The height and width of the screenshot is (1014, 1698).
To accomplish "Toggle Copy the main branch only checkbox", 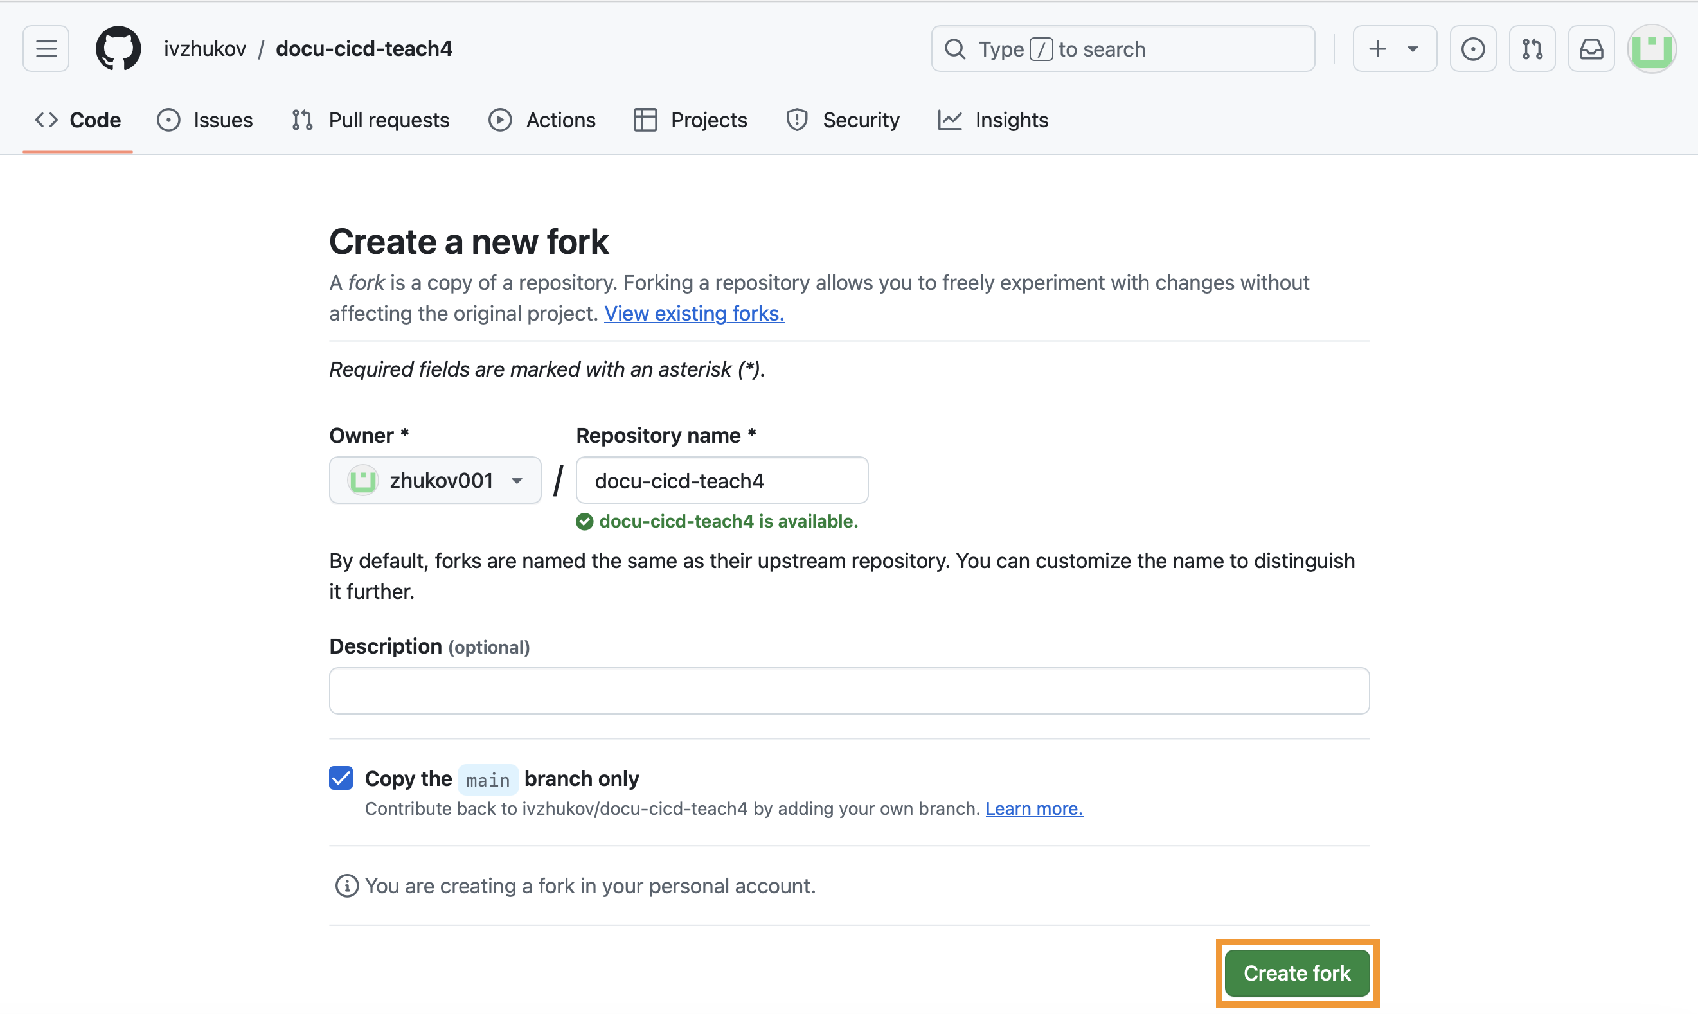I will point(341,778).
